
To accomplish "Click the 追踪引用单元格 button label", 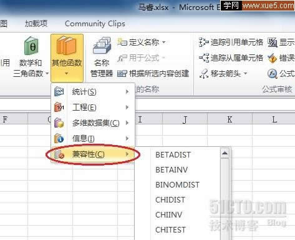I will pos(237,42).
